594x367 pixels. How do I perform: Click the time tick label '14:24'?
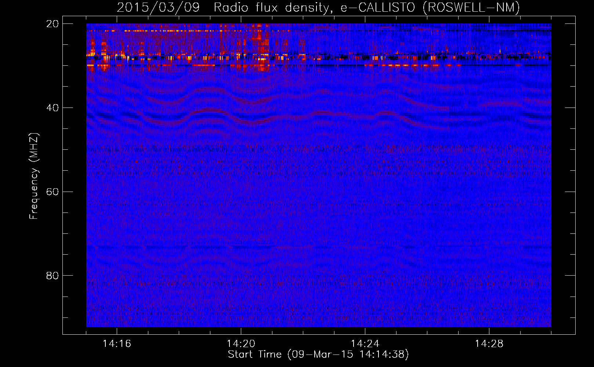point(365,344)
